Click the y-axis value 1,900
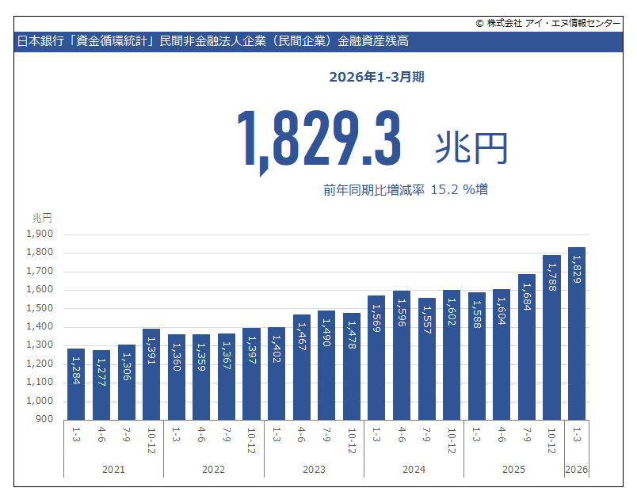637x503 pixels. coord(40,234)
